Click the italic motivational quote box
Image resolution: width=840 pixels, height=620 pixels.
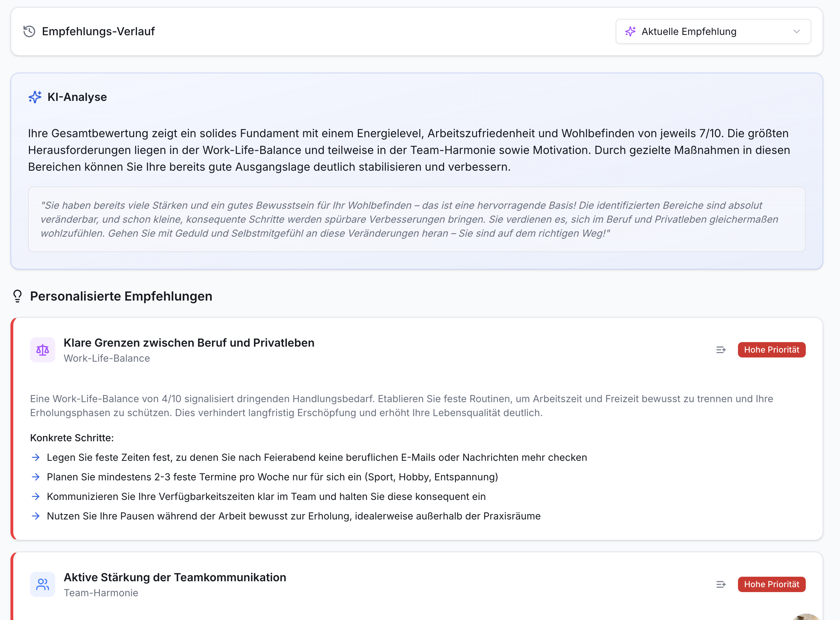pyautogui.click(x=417, y=219)
